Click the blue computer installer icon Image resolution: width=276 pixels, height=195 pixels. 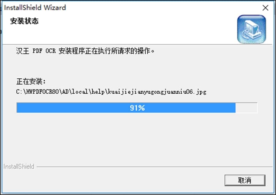[x=251, y=29]
